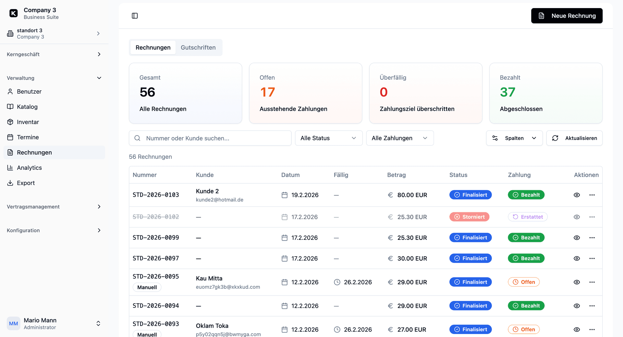Open the Alle Status filter dropdown
This screenshot has height=337, width=623.
[328, 138]
